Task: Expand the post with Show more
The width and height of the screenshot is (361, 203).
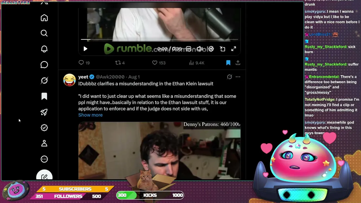Action: pos(91,115)
